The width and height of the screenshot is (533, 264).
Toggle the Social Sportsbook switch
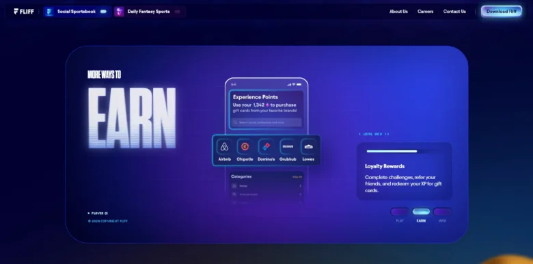[x=103, y=12]
